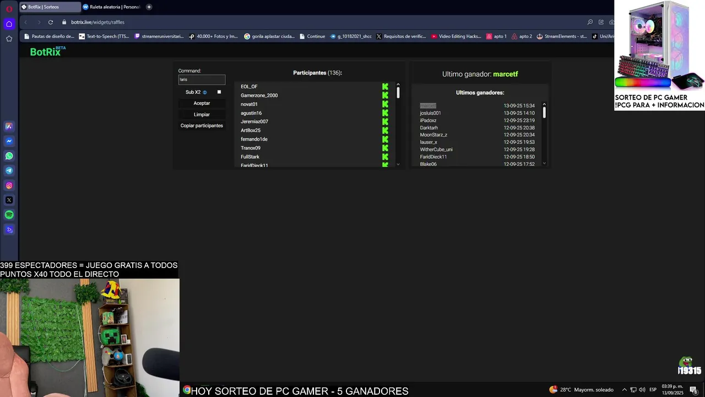The image size is (705, 397).
Task: Click the site padlock security icon
Action: point(64,22)
